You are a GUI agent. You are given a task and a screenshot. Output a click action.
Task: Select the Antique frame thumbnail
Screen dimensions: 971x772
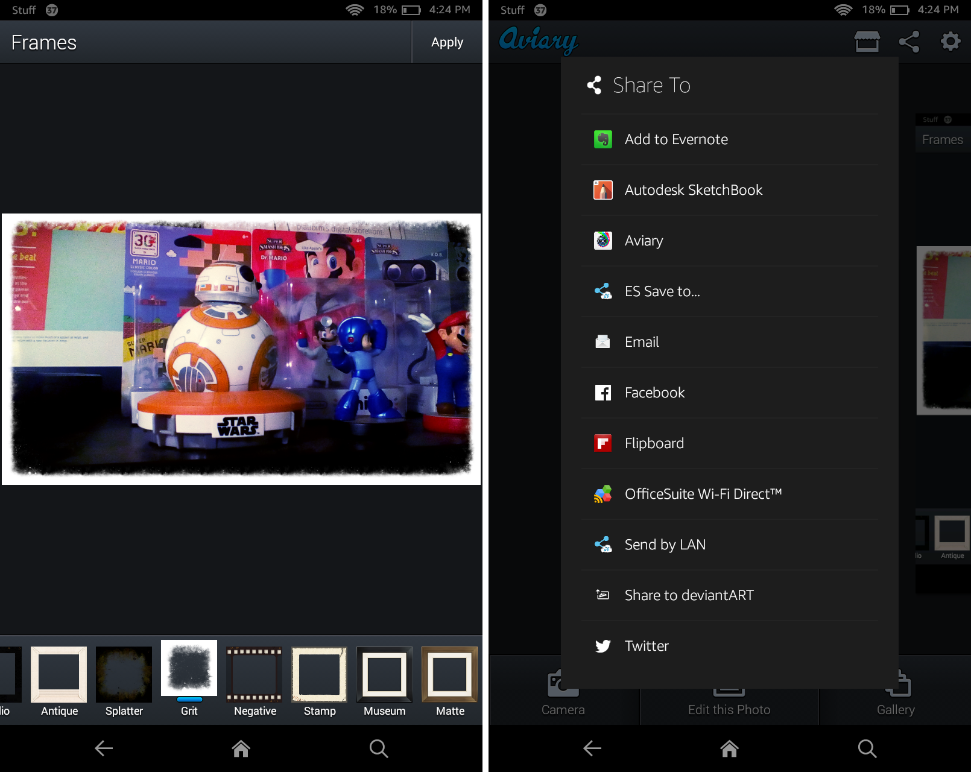pyautogui.click(x=59, y=674)
